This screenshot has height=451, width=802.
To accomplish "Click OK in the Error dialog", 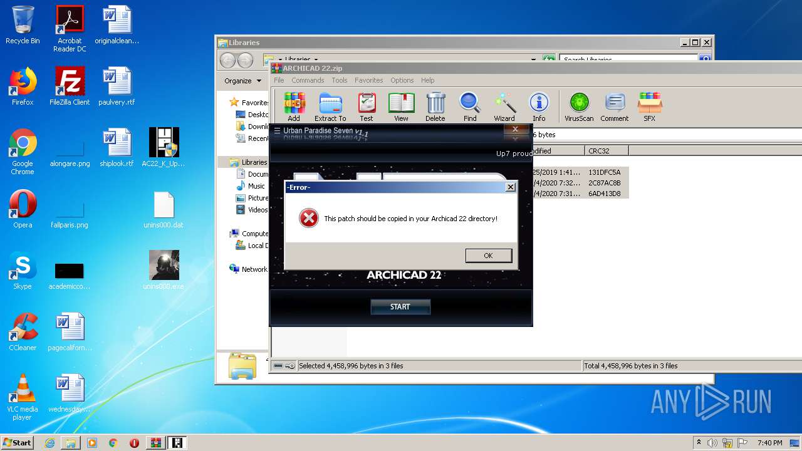I will click(488, 256).
